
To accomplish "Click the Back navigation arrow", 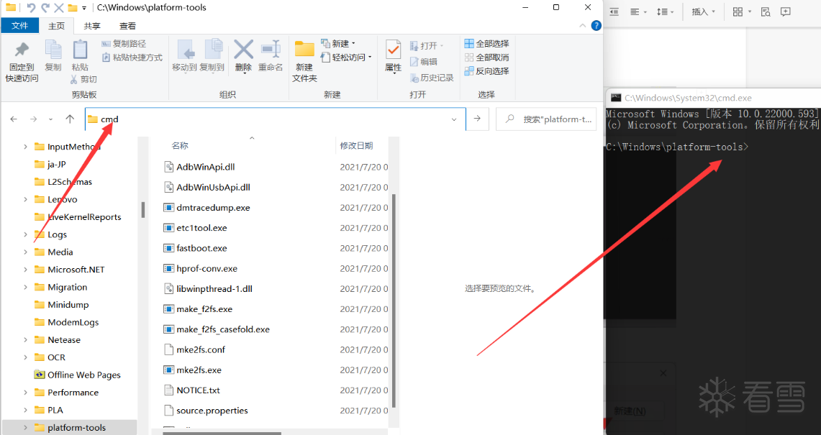I will coord(14,119).
